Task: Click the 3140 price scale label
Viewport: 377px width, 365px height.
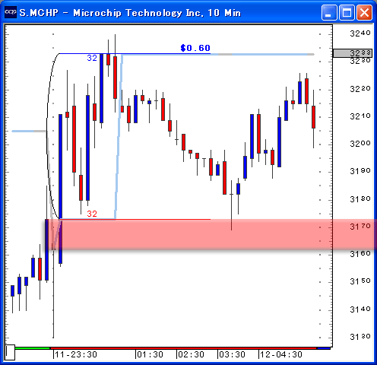Action: pyautogui.click(x=360, y=309)
